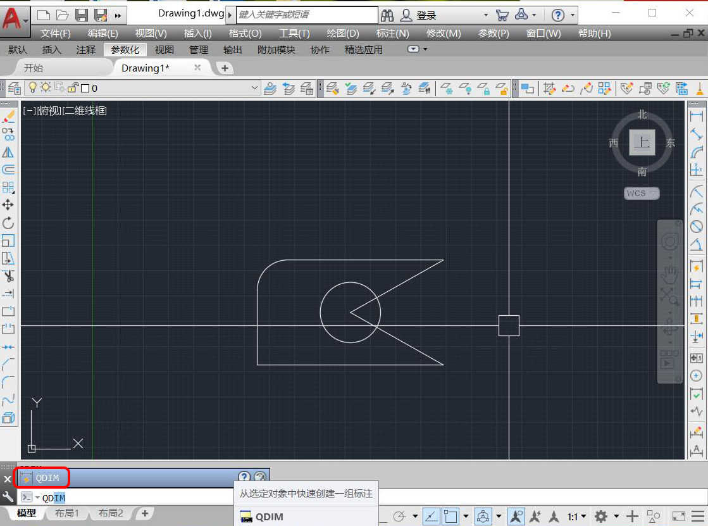Click the aligned dimension tool
Image resolution: width=708 pixels, height=526 pixels.
coord(696,134)
